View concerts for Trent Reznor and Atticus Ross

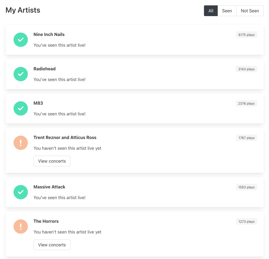click(52, 161)
